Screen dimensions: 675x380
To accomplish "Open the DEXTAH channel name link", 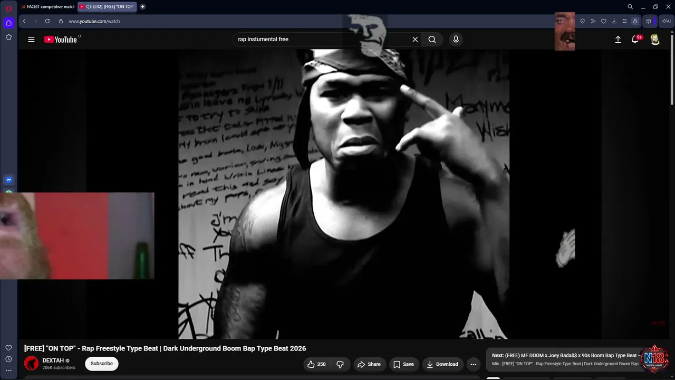I will [53, 360].
